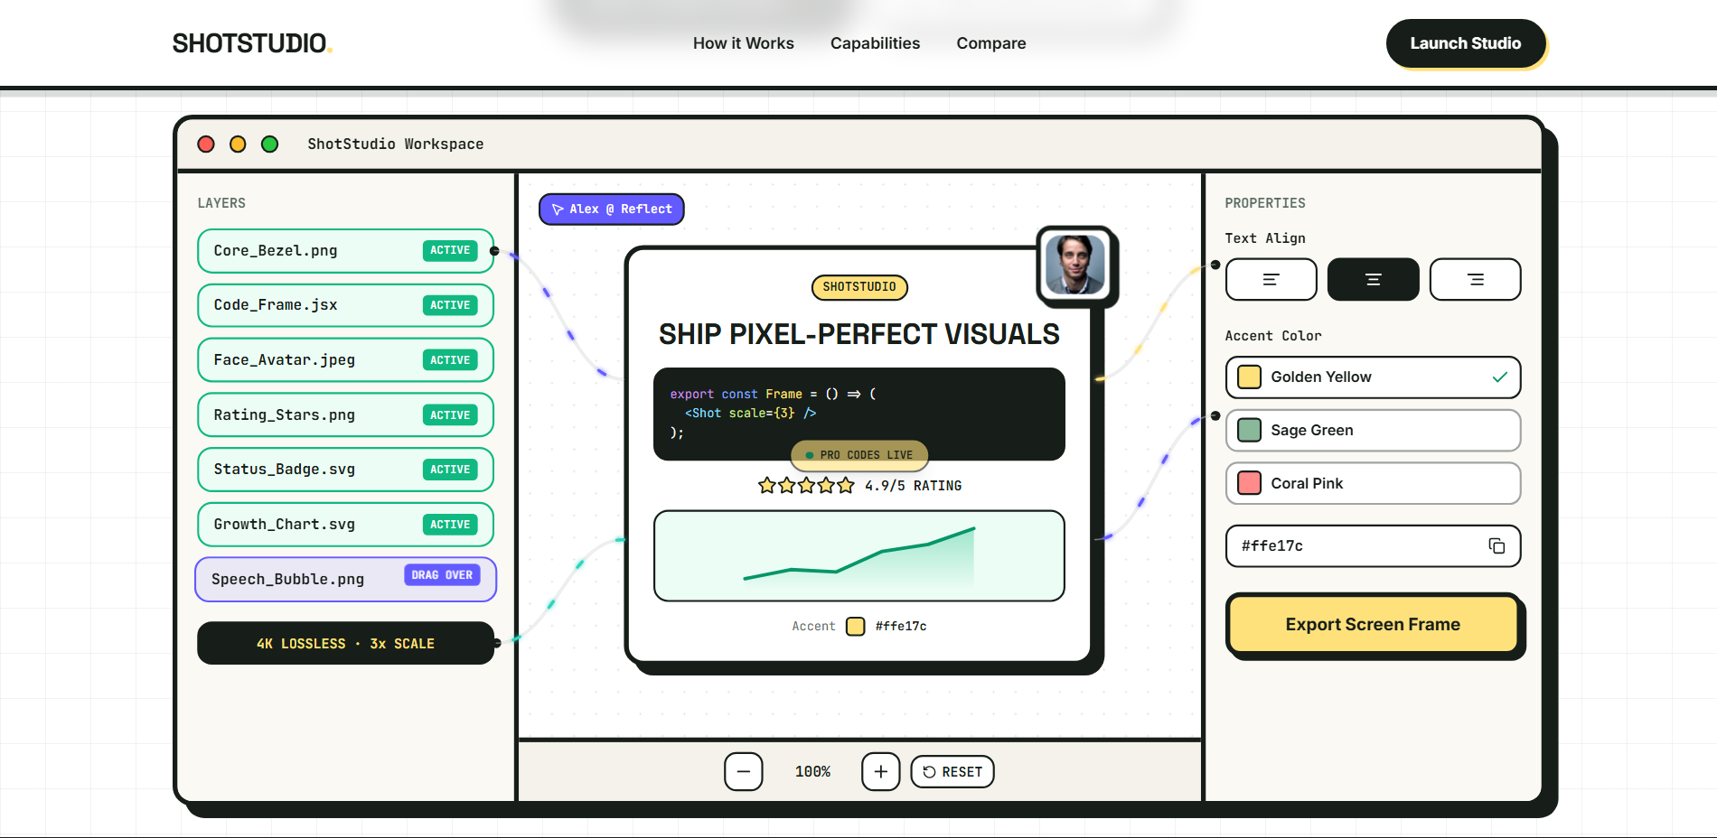Choose Sage Green accent color
Viewport: 1717px width, 838px height.
coord(1373,431)
